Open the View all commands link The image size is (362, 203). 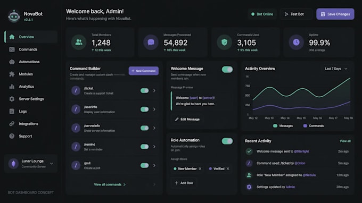tap(110, 184)
